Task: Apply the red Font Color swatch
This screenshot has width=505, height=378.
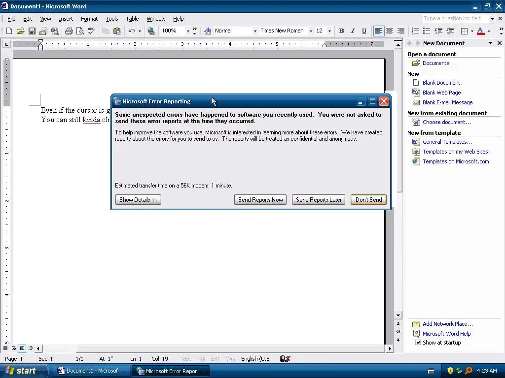Action: [480, 31]
